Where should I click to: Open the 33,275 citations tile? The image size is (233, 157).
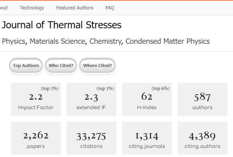[x=91, y=138]
